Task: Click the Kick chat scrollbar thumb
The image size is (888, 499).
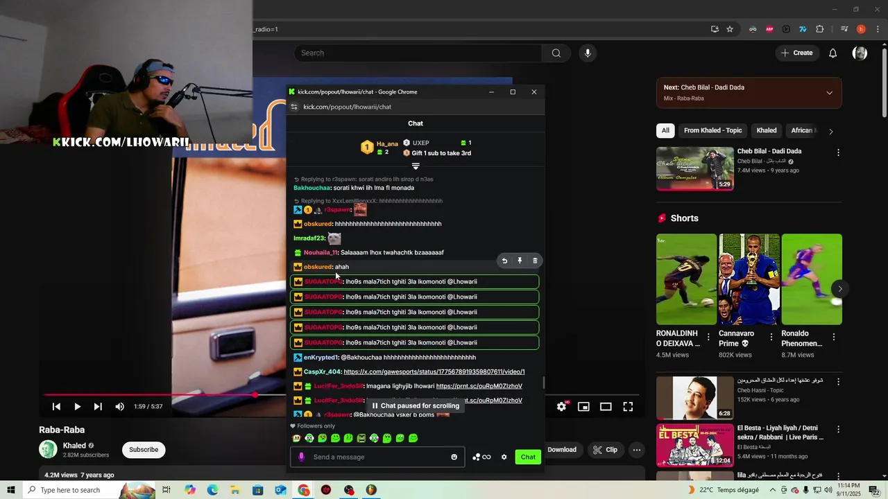Action: (543, 383)
